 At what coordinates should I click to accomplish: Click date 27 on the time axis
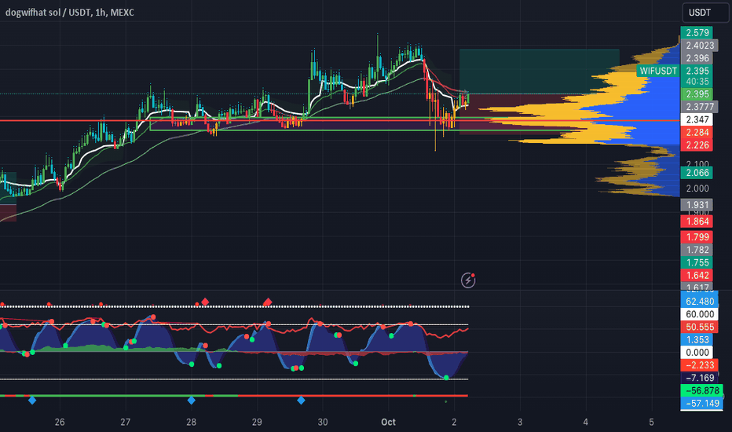[125, 423]
